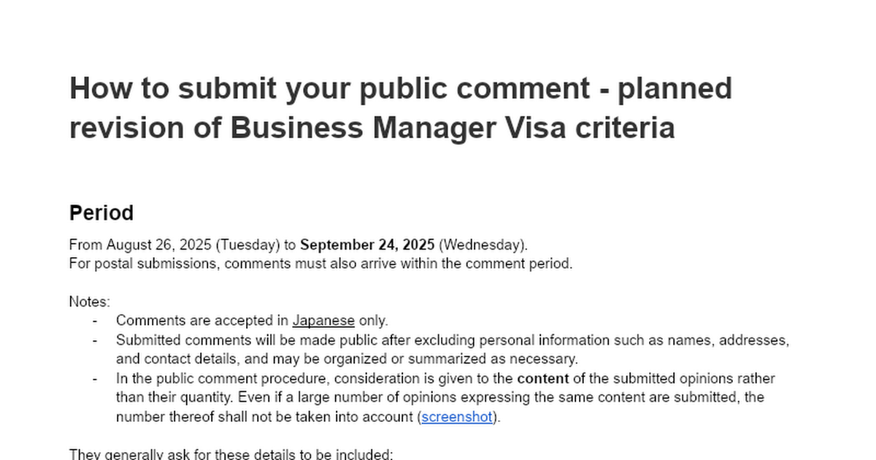Click the word "(Wednesday)" in the period line
Screen dimensions: 876x460
(483, 245)
